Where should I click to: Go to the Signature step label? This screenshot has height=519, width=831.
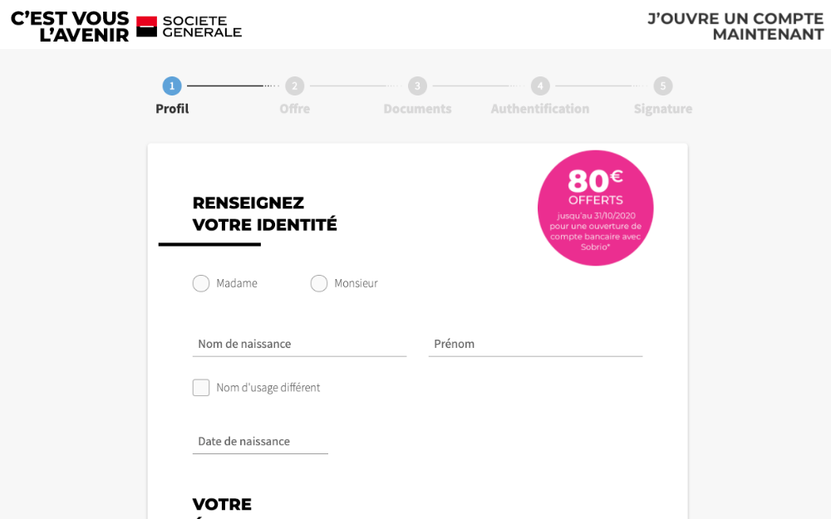(x=663, y=109)
